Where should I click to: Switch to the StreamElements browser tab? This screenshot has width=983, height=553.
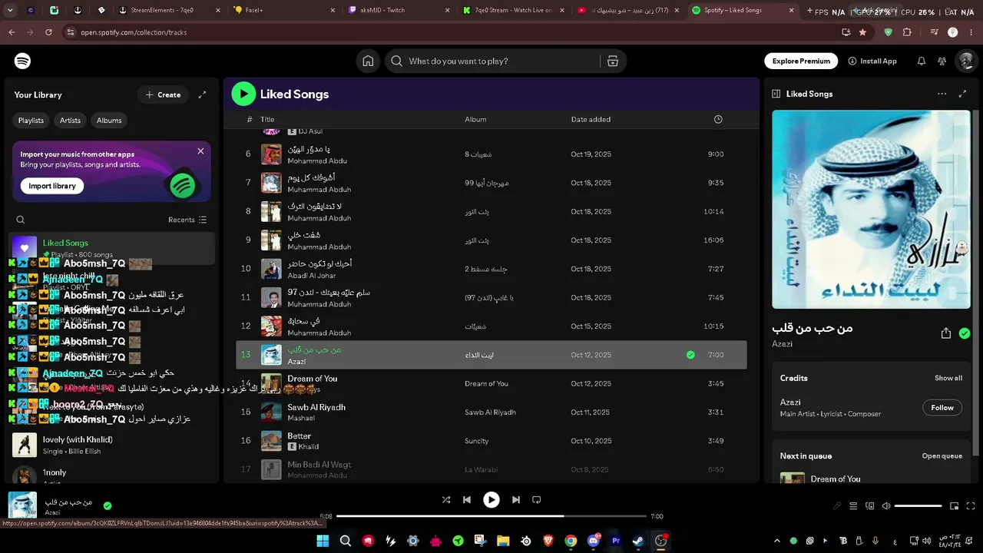tap(166, 11)
